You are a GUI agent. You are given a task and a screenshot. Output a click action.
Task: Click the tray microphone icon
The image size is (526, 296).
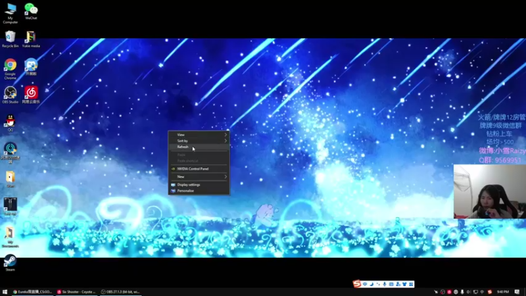pos(462,292)
